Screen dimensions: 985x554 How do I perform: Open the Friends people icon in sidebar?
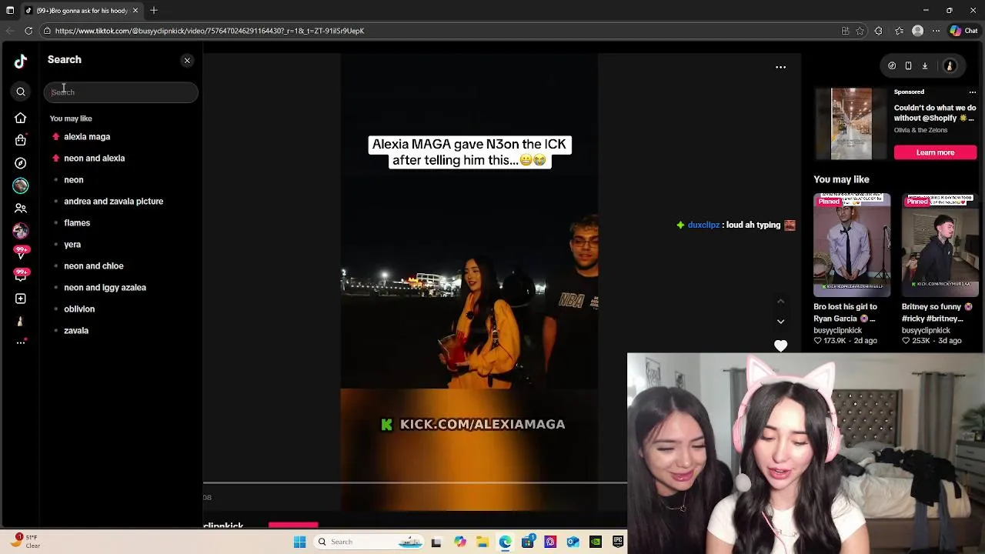pyautogui.click(x=21, y=209)
